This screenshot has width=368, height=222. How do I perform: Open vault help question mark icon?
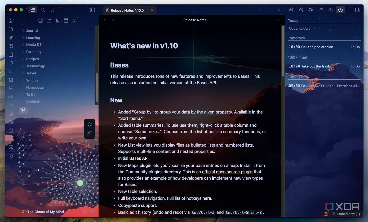(85, 212)
